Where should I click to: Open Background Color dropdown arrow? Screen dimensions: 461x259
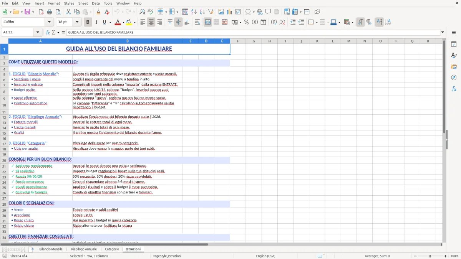(134, 22)
